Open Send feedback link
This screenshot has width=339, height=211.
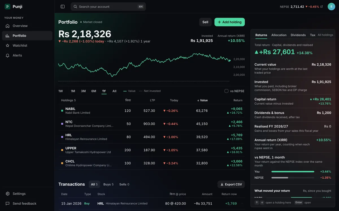click(27, 203)
